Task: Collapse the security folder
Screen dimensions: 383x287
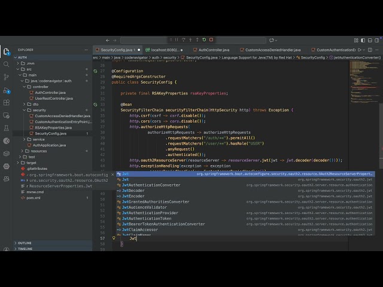Action: click(24, 110)
